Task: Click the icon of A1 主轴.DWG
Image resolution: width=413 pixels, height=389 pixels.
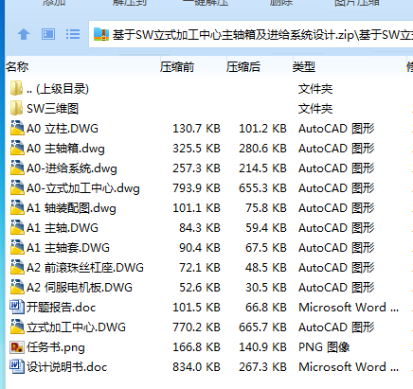Action: 17,227
